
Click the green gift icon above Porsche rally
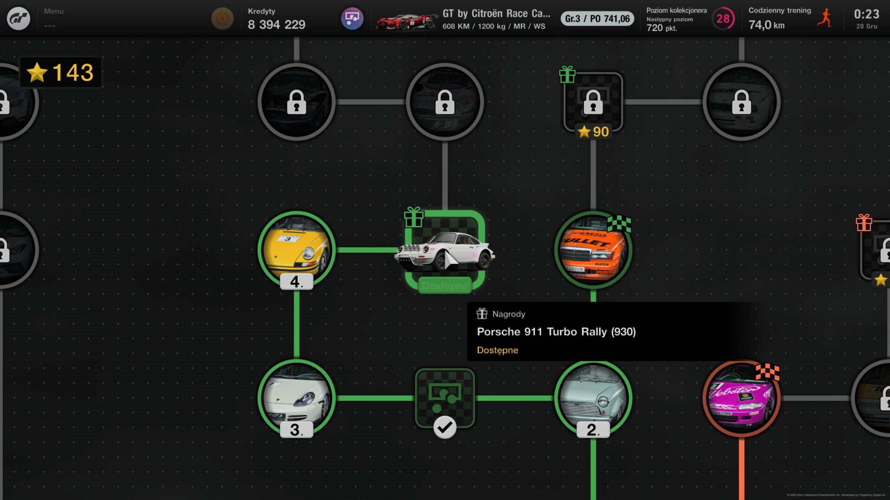pos(413,217)
